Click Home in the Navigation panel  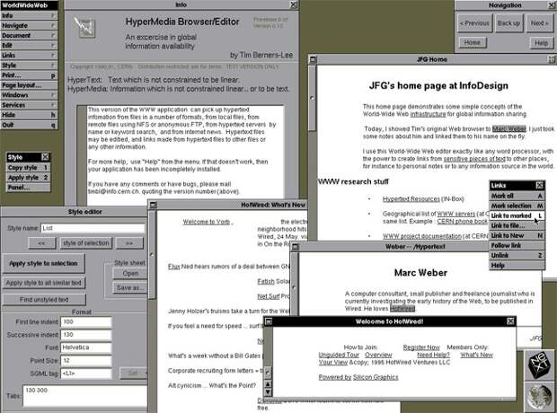pyautogui.click(x=472, y=42)
